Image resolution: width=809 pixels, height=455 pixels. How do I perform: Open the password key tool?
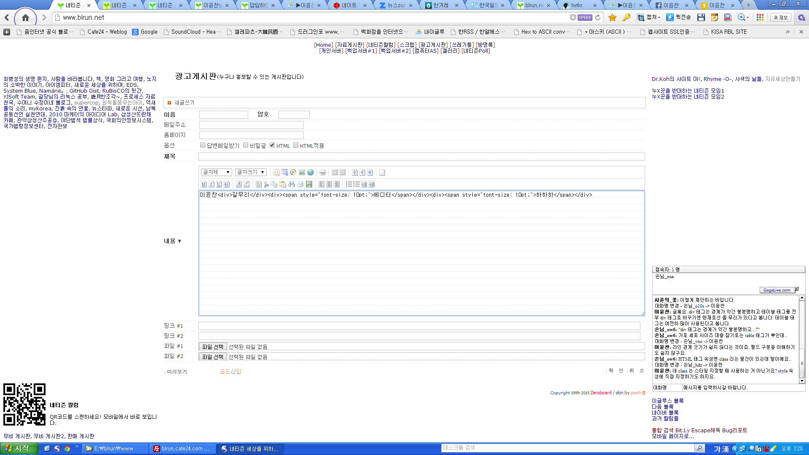pyautogui.click(x=627, y=17)
